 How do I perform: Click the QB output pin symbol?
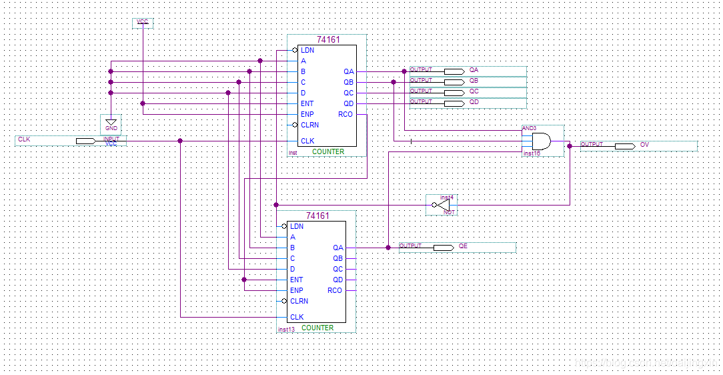click(x=454, y=82)
